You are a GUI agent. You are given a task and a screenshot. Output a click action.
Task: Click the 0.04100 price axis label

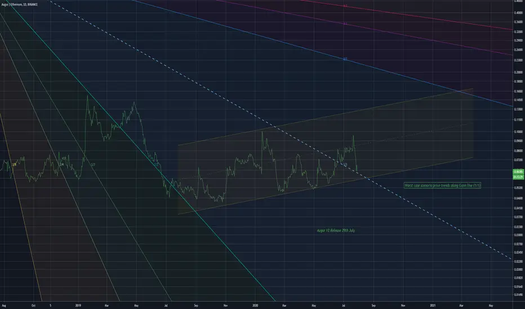click(519, 208)
